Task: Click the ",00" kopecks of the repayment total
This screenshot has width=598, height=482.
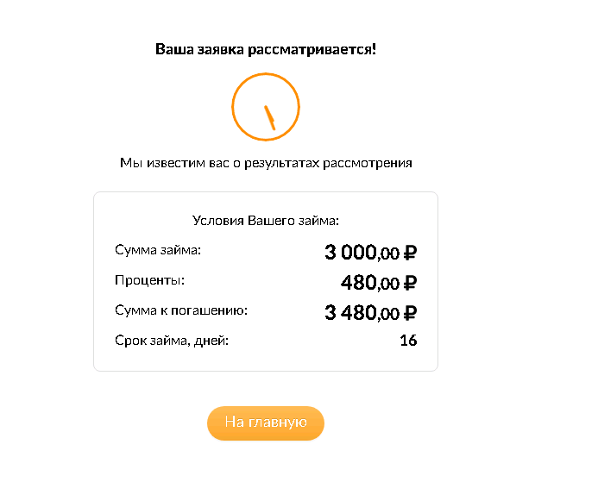Action: (388, 315)
